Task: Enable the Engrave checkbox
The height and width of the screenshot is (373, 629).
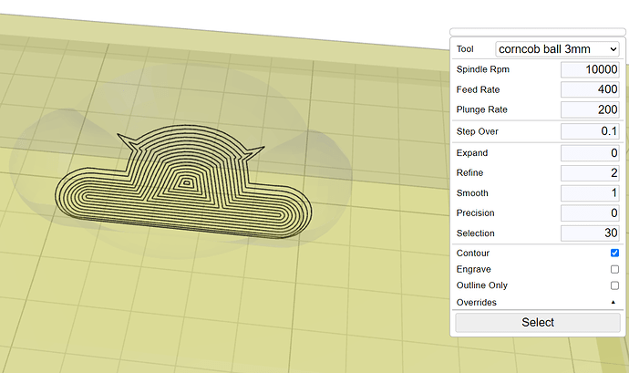Action: tap(614, 269)
